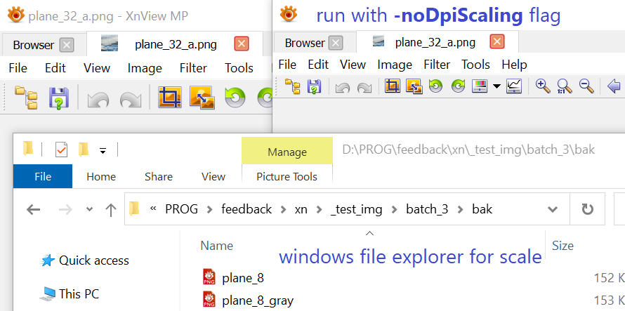Image resolution: width=625 pixels, height=311 pixels.
Task: Open Picture Tools ribbon tab
Action: click(x=287, y=177)
